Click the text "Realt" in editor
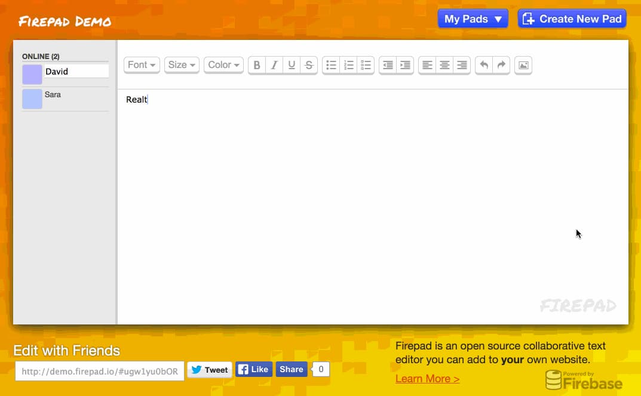The image size is (641, 396). point(137,100)
